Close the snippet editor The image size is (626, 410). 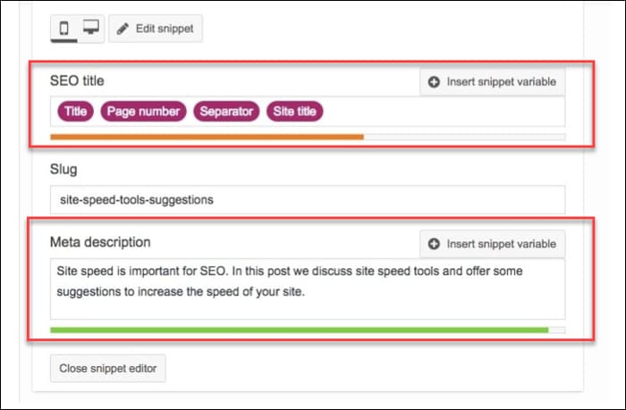click(x=107, y=368)
